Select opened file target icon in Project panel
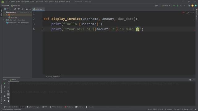Image resolution: width=198 pixels, height=111 pixels. point(15,9)
